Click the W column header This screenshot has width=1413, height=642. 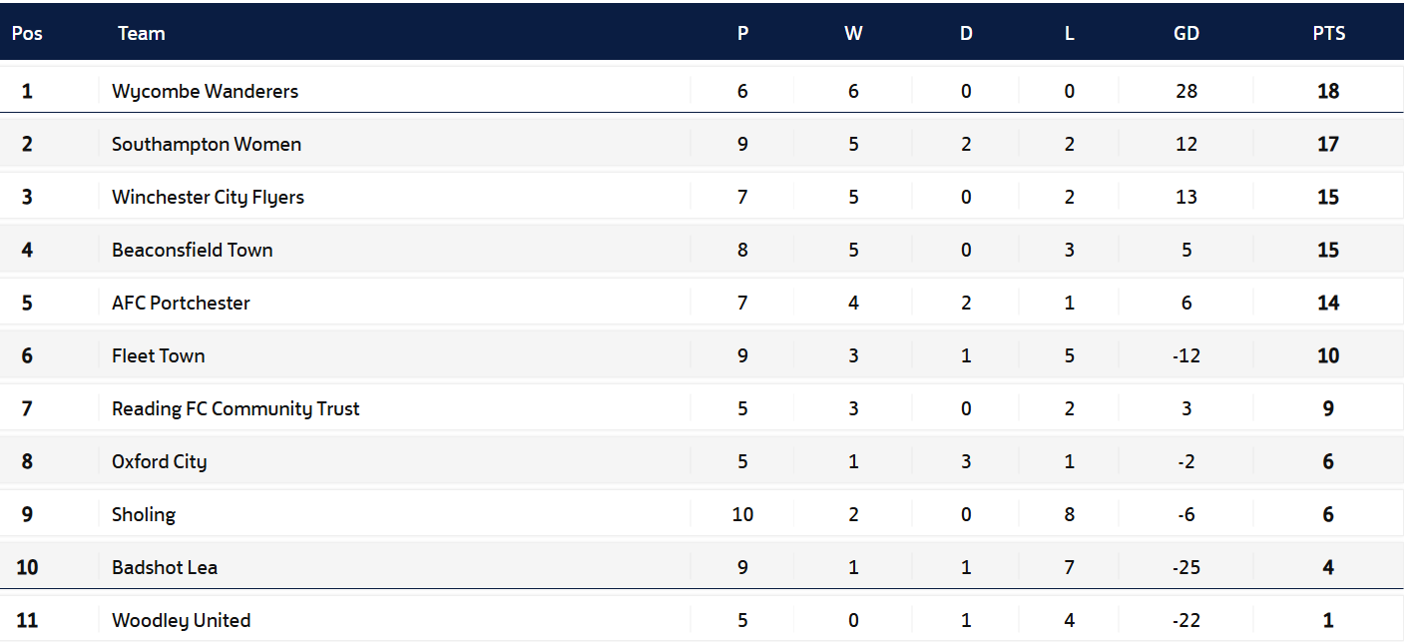point(853,33)
